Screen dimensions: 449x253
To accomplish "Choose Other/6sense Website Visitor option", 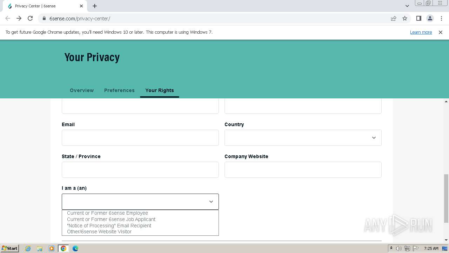I will tap(99, 232).
